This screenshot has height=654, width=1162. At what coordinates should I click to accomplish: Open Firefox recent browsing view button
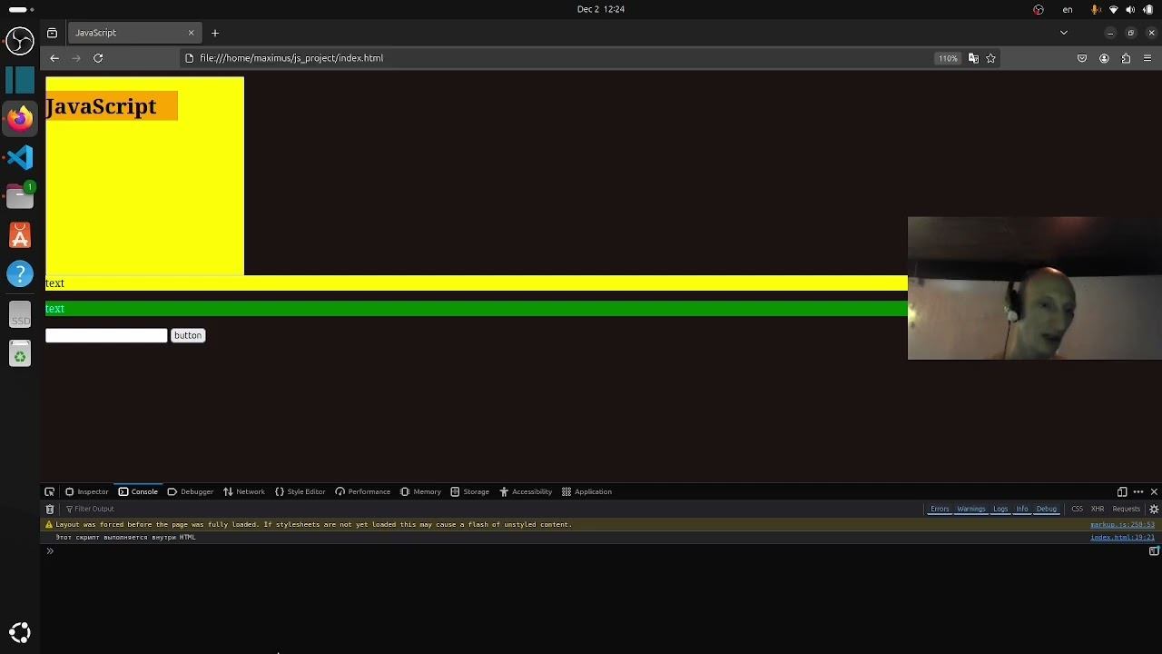tap(52, 33)
